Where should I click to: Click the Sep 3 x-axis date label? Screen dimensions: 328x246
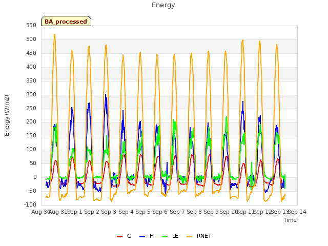(x=109, y=212)
